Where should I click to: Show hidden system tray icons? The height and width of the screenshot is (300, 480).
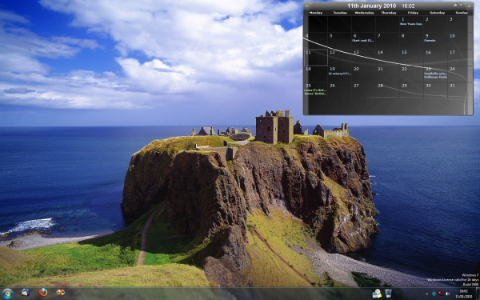[x=427, y=294]
